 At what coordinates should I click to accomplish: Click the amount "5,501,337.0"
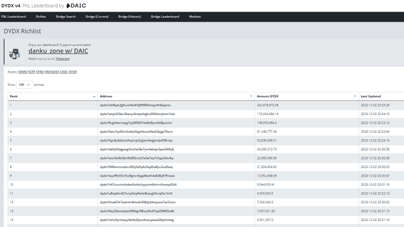[x=265, y=220]
